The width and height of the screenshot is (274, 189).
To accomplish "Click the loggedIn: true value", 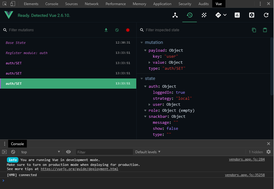I will 180,92.
